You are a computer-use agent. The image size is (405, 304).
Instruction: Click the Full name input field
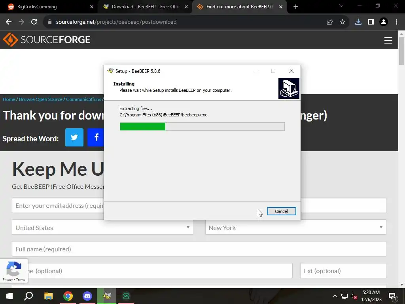[x=199, y=249]
